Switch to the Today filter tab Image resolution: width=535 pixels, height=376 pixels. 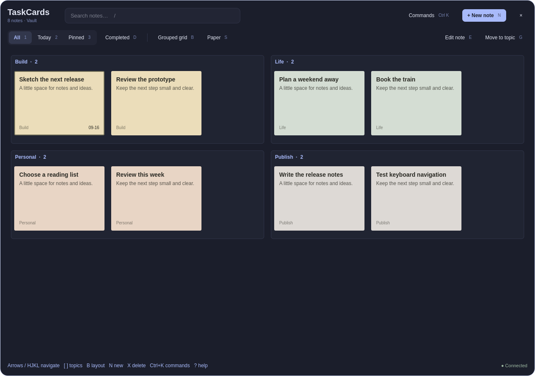pos(48,38)
